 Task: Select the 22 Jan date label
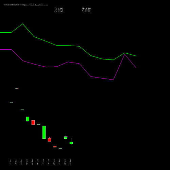click(65, 162)
